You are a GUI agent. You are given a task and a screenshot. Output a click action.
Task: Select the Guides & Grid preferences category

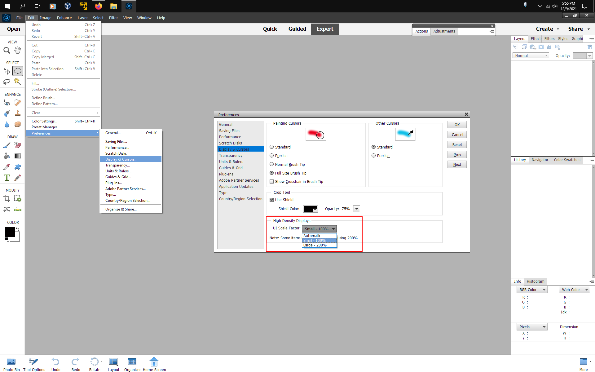[x=231, y=168]
